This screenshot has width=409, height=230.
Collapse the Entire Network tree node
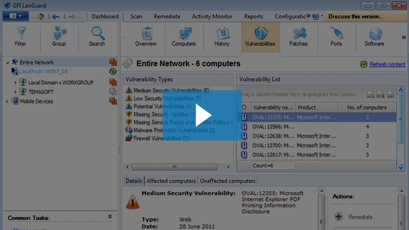[7, 63]
